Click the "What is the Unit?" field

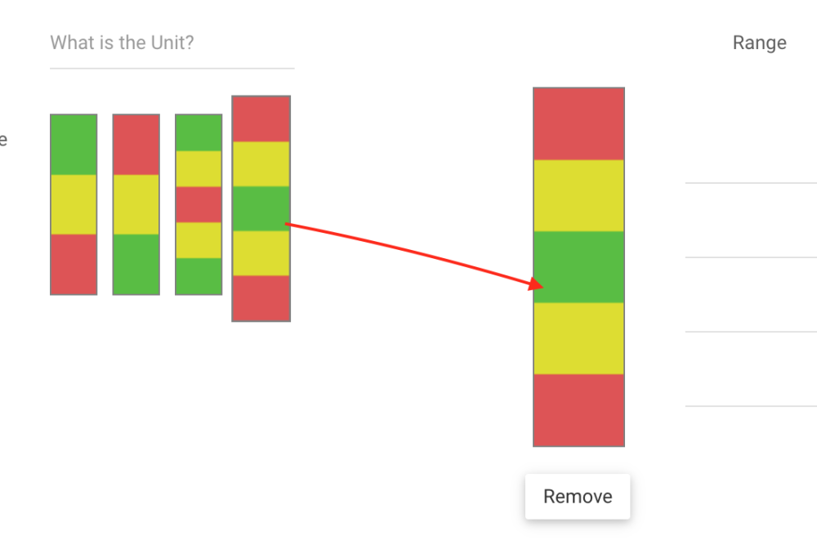[172, 43]
